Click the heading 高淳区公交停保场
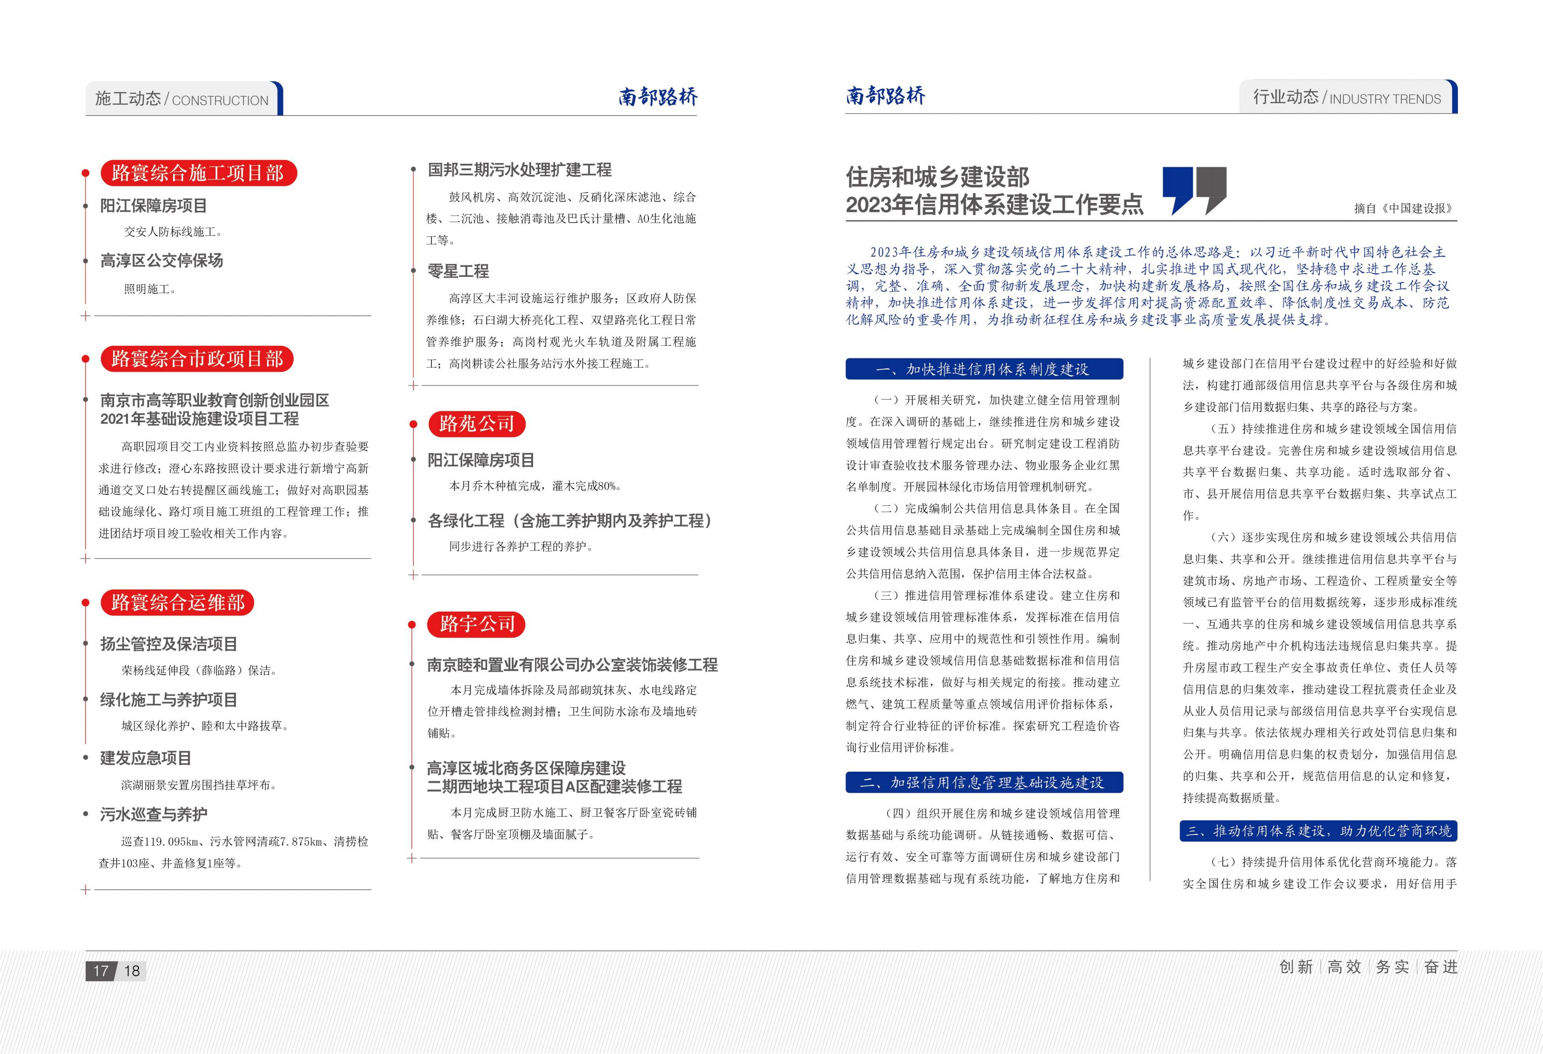The width and height of the screenshot is (1543, 1054). [x=161, y=261]
